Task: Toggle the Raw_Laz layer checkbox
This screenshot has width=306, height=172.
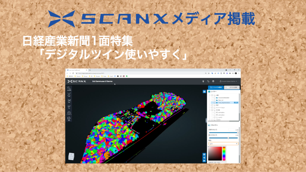Action: pos(215,100)
